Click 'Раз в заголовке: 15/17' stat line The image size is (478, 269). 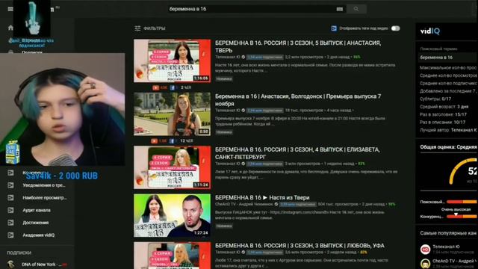coord(443,114)
